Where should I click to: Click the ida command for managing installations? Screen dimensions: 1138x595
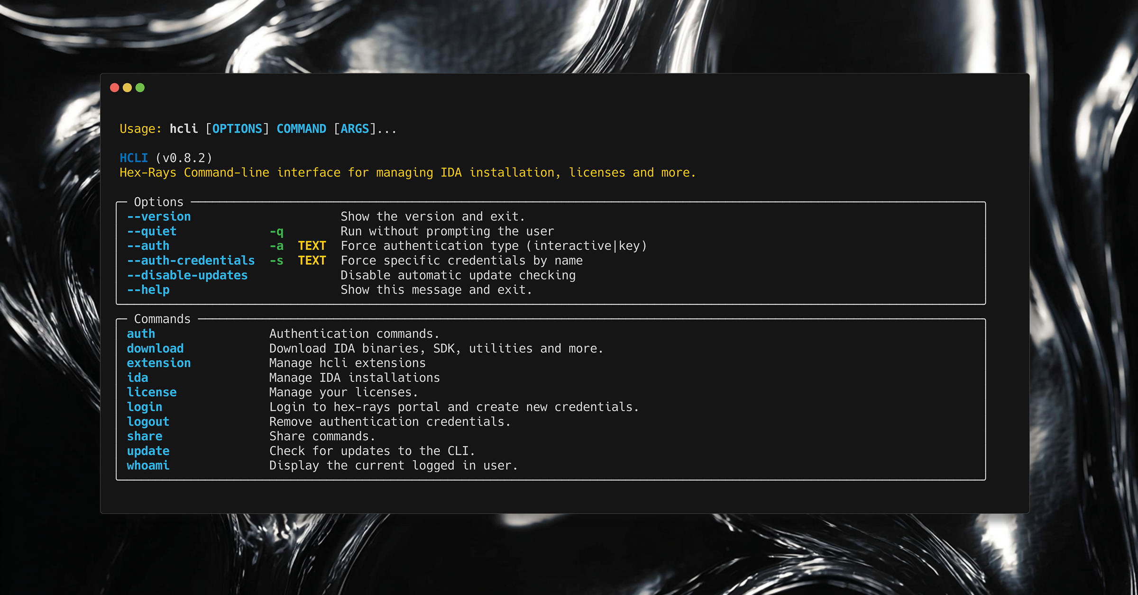pos(138,378)
